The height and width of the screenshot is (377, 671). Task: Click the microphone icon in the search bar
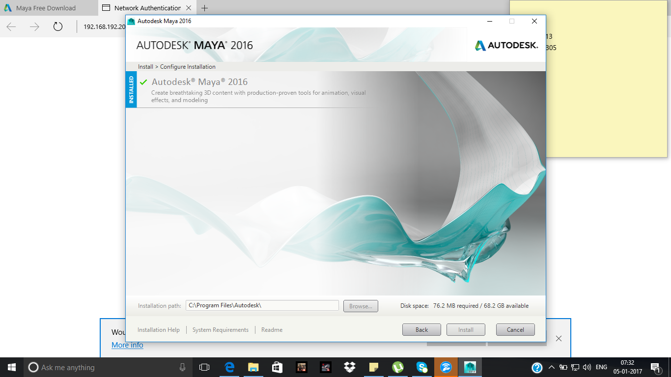coord(181,367)
